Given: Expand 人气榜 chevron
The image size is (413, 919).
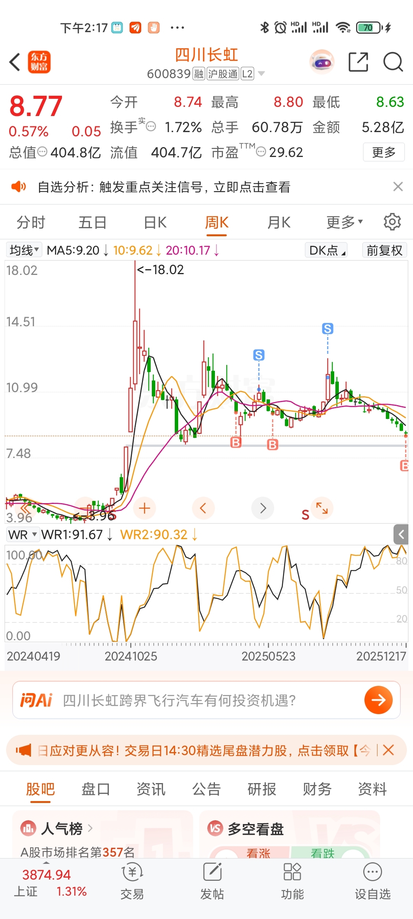Looking at the screenshot, I should 90,828.
